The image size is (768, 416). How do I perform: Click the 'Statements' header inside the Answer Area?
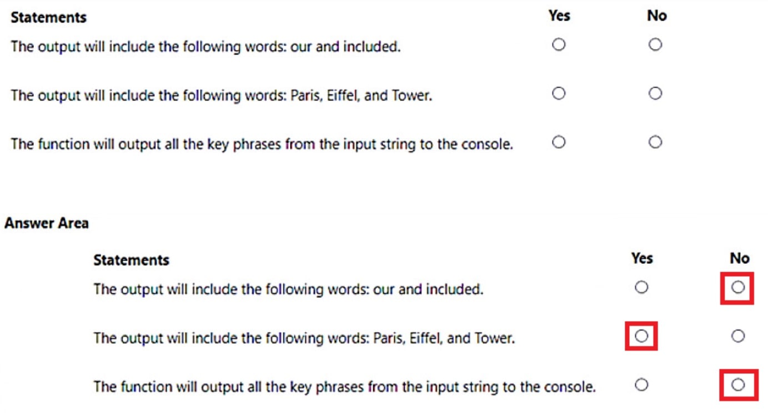click(131, 260)
